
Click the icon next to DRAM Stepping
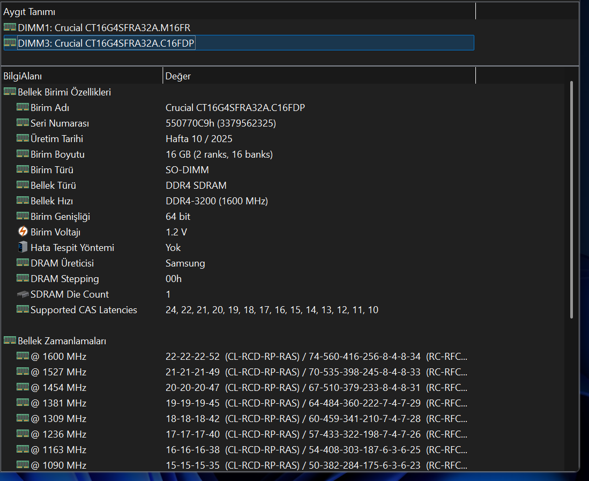[23, 278]
